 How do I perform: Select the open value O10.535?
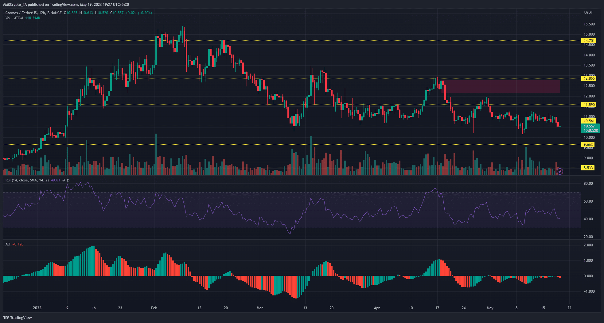pyautogui.click(x=70, y=13)
